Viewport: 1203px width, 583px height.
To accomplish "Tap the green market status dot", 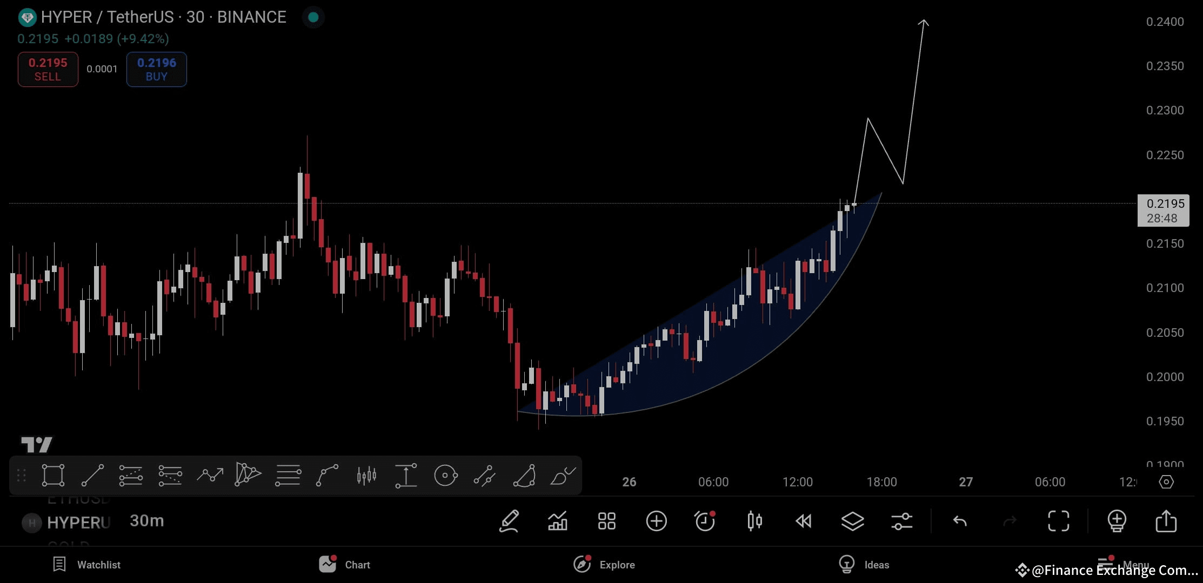I will tap(313, 17).
